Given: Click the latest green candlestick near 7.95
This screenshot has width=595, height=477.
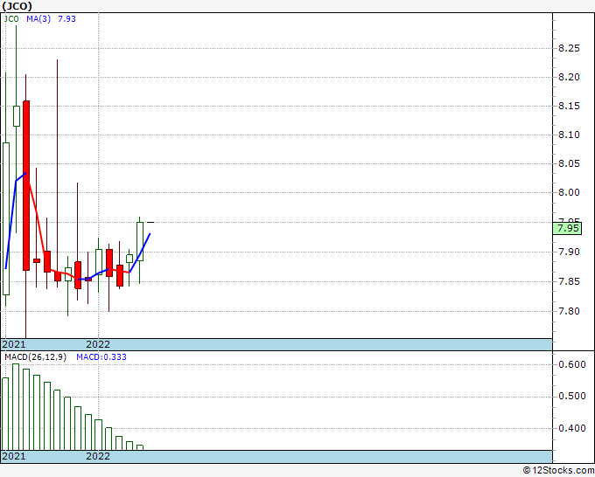Looking at the screenshot, I should (140, 241).
